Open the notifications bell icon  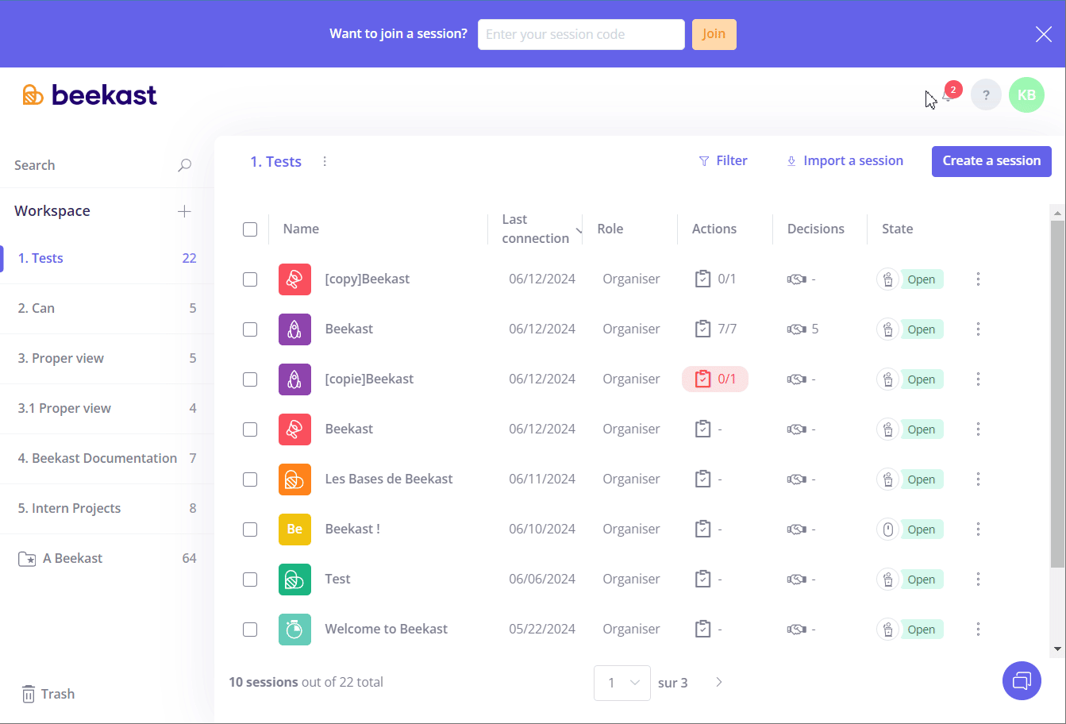click(948, 95)
